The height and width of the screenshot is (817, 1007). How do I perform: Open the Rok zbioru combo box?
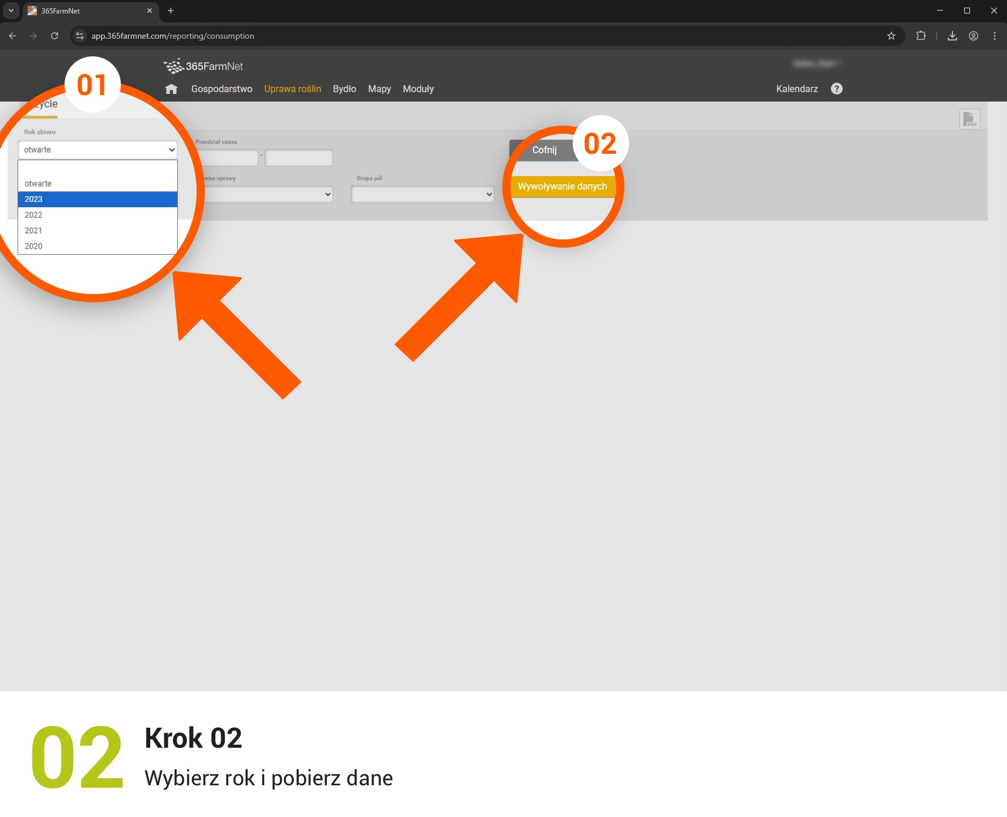coord(97,150)
